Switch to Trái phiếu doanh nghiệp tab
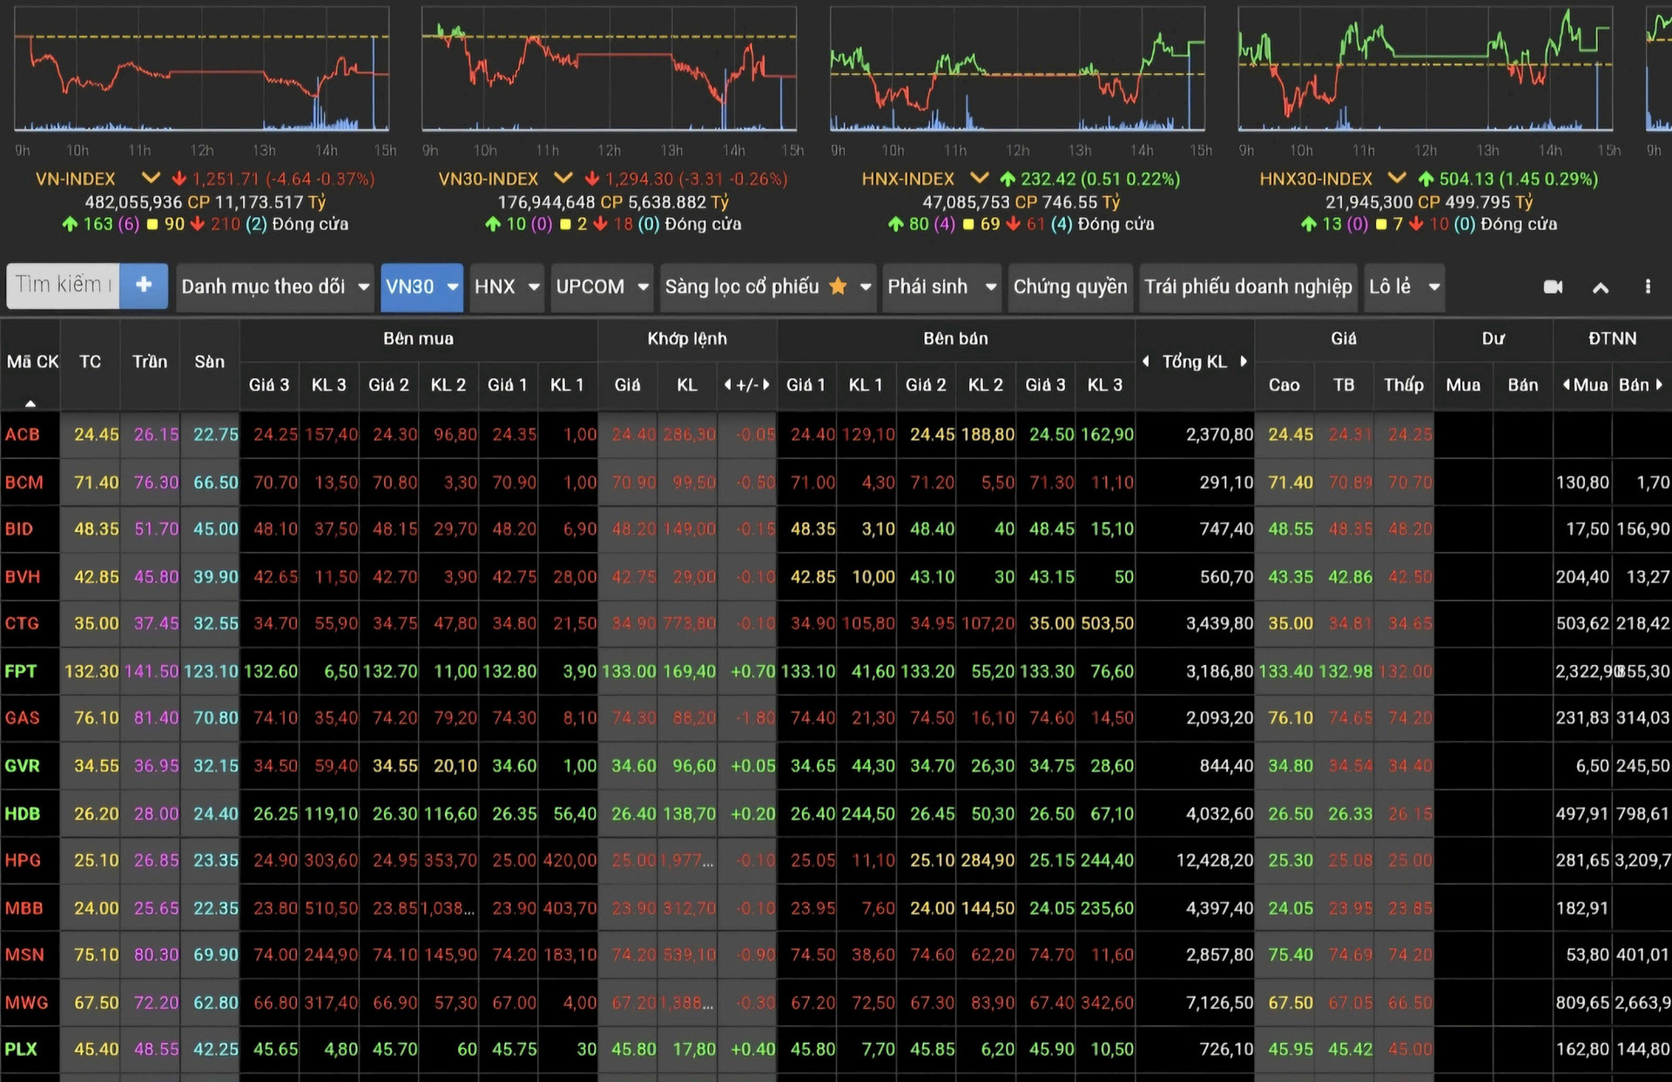1672x1082 pixels. [x=1248, y=286]
